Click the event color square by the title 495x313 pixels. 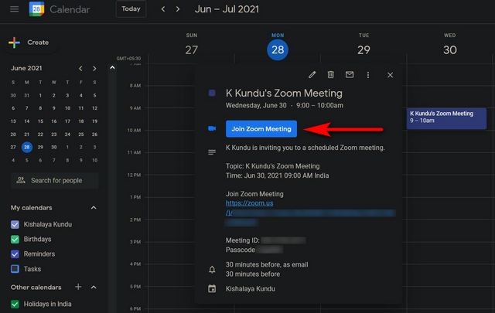[212, 93]
